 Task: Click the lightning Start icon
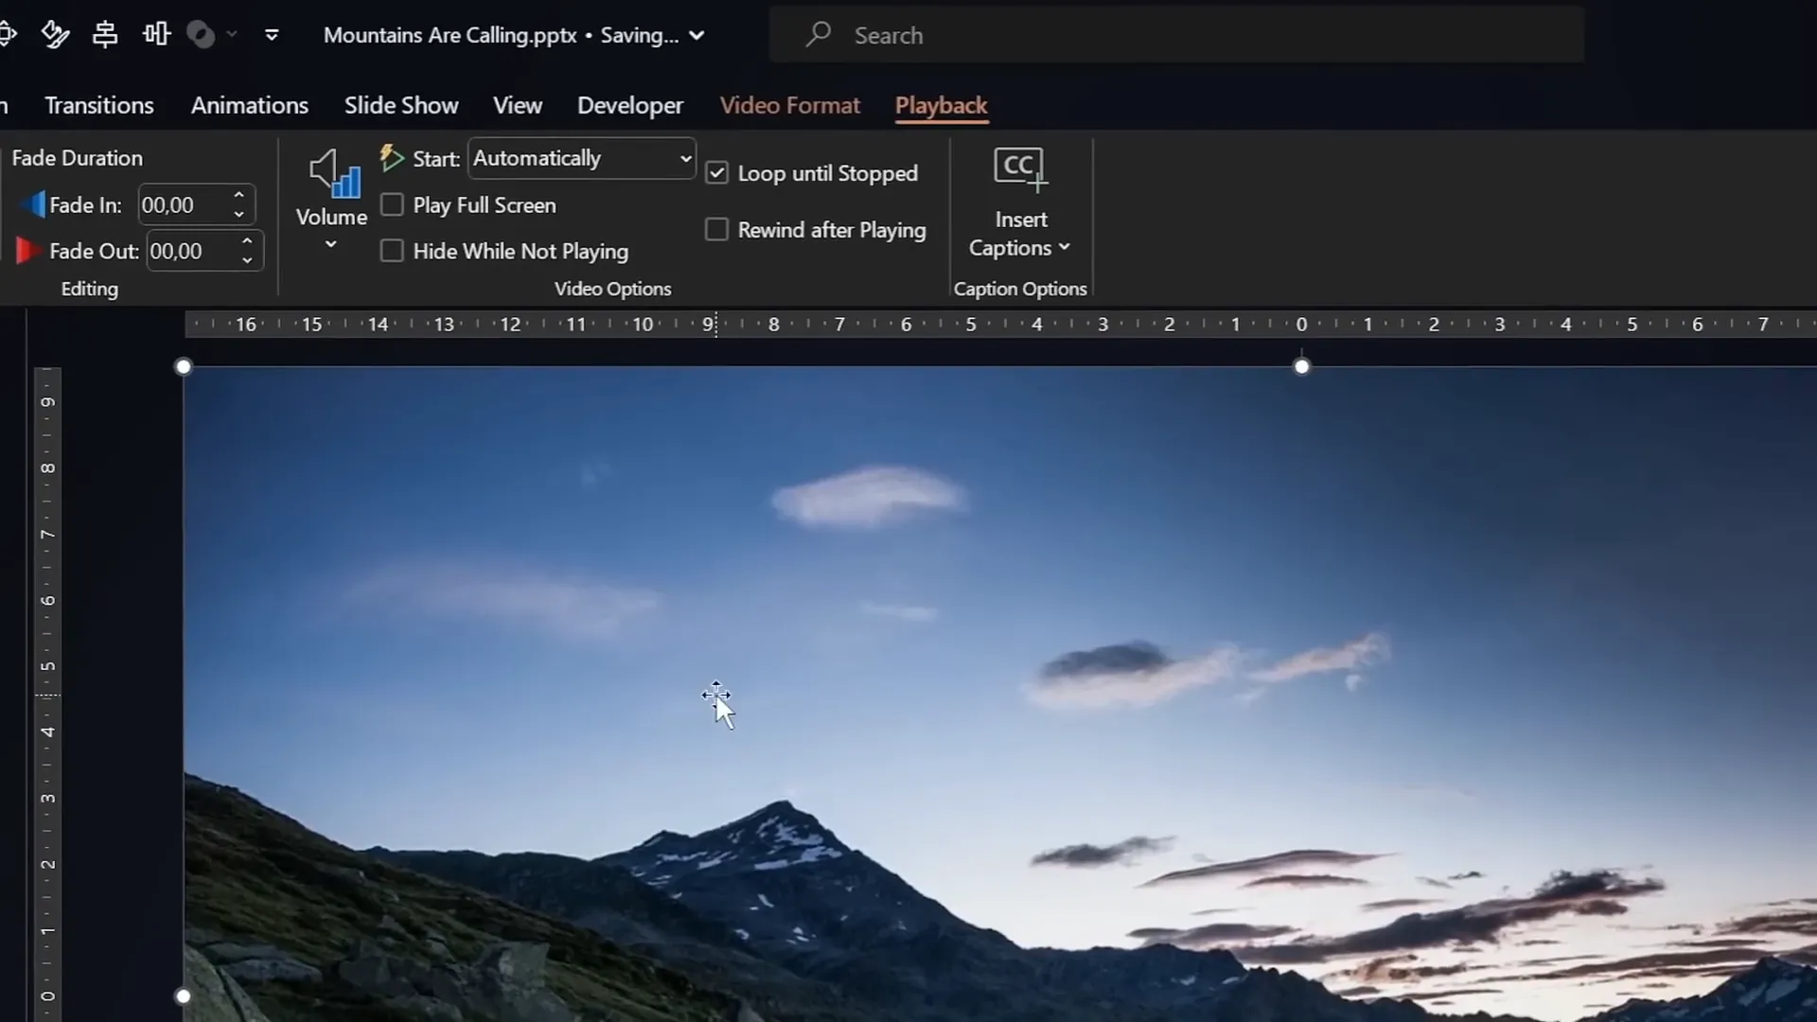pos(391,158)
